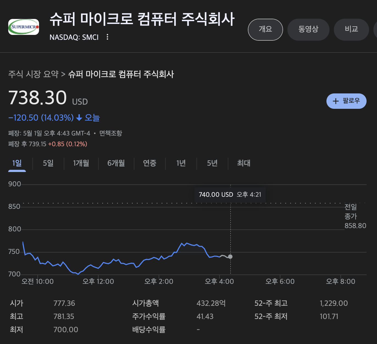This screenshot has height=344, width=377.
Task: Click the 오후 8:00 axis label
Action: tap(340, 282)
